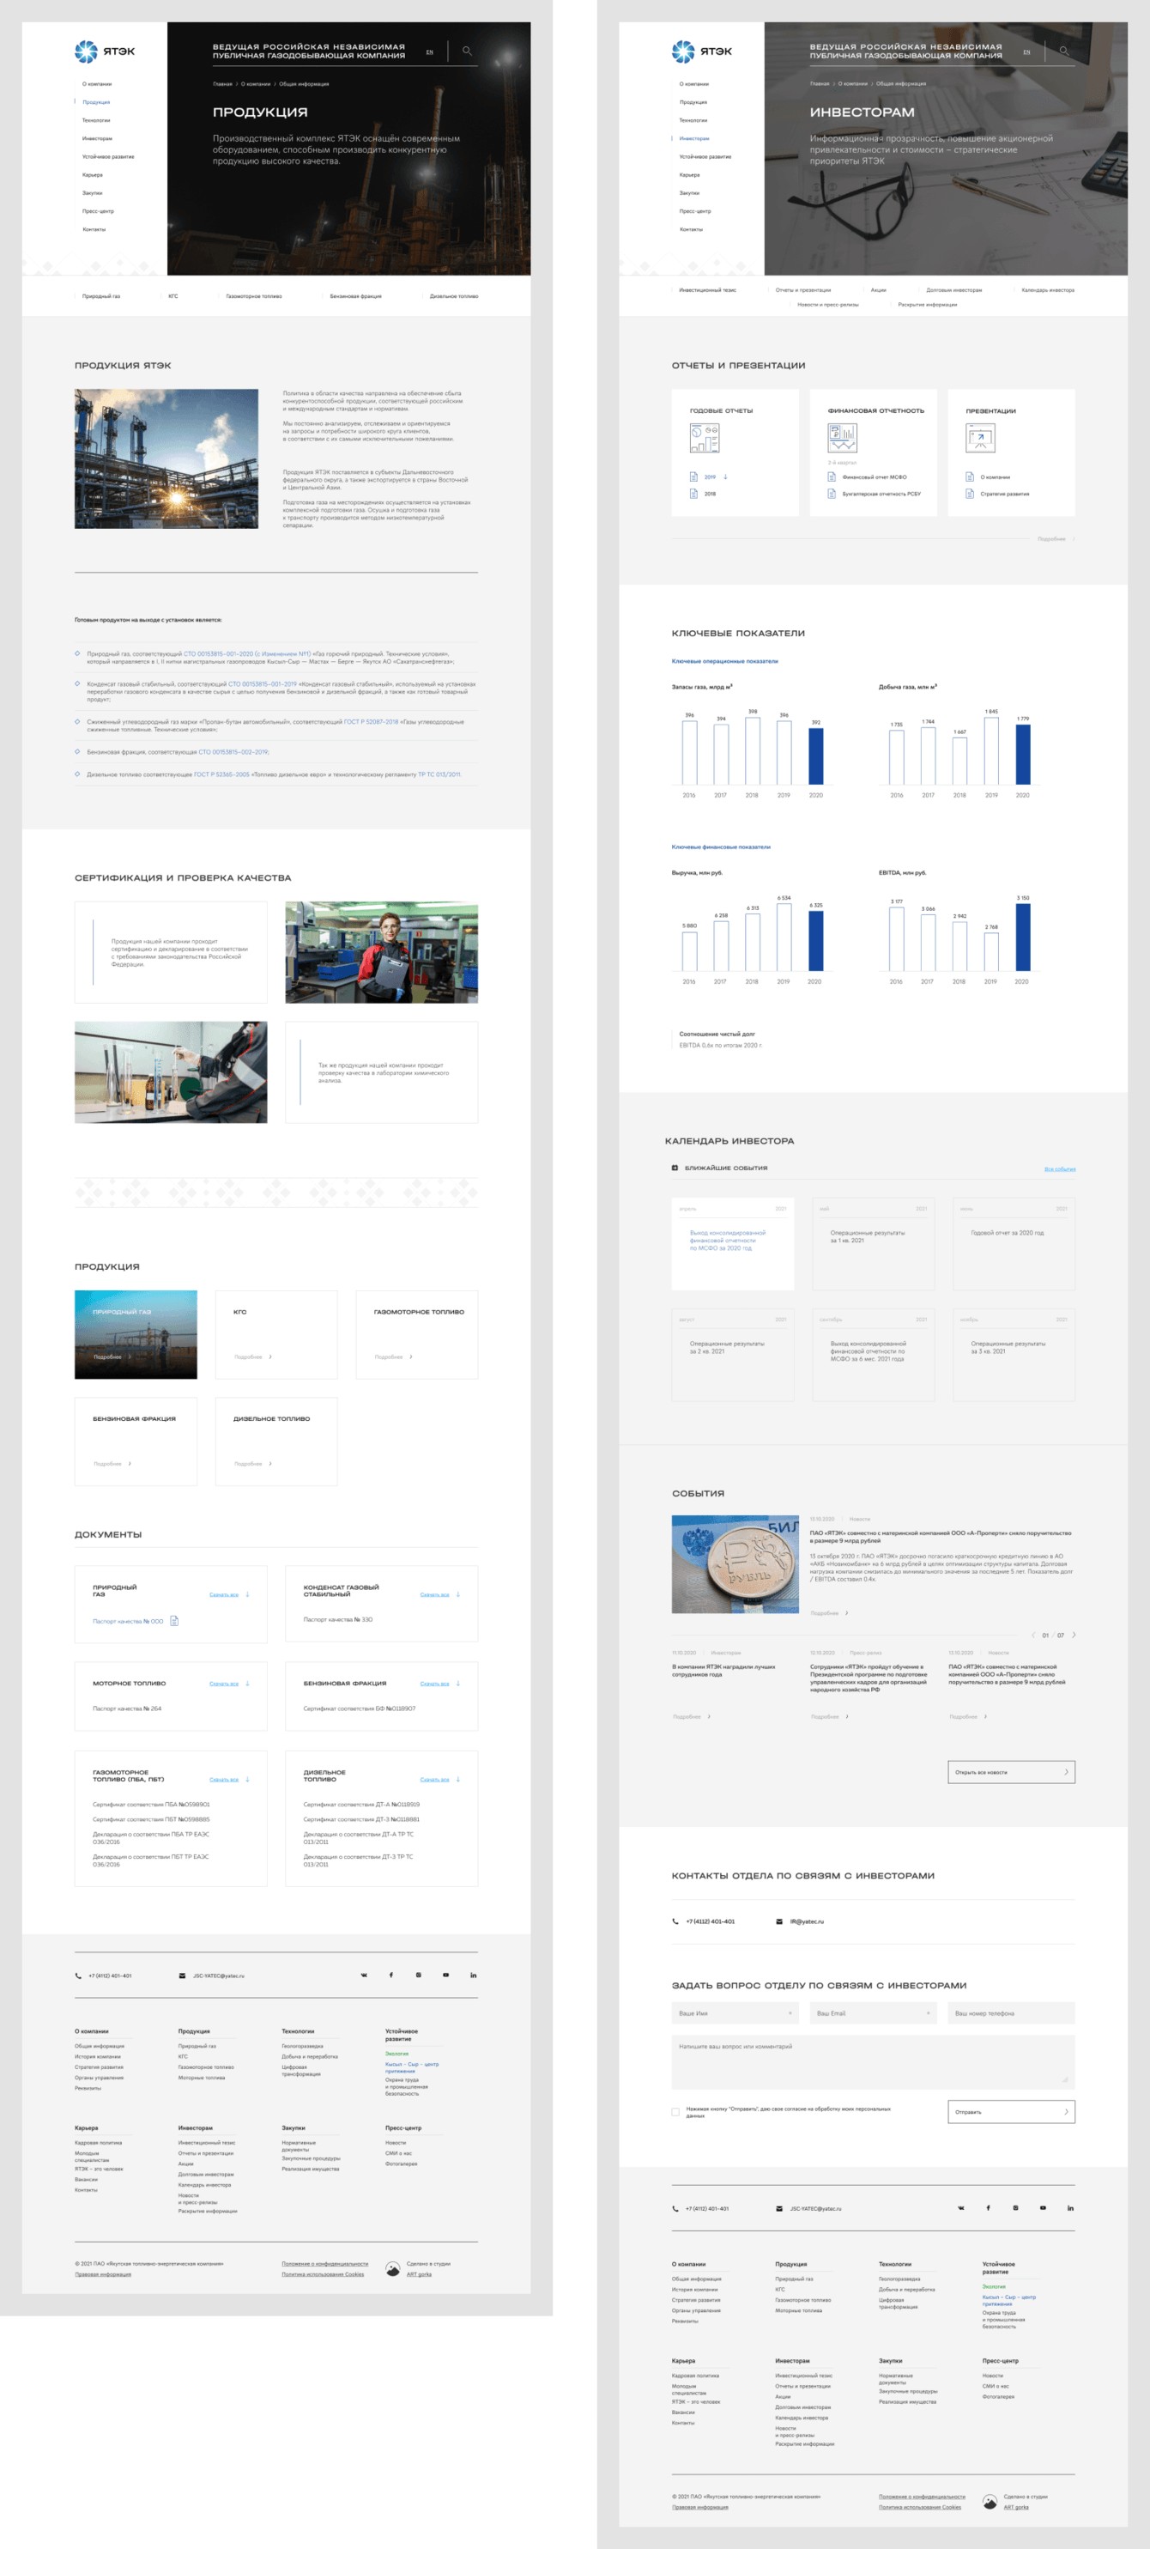Select Карьера in the Инвесторам page sidebar

pos(689,175)
